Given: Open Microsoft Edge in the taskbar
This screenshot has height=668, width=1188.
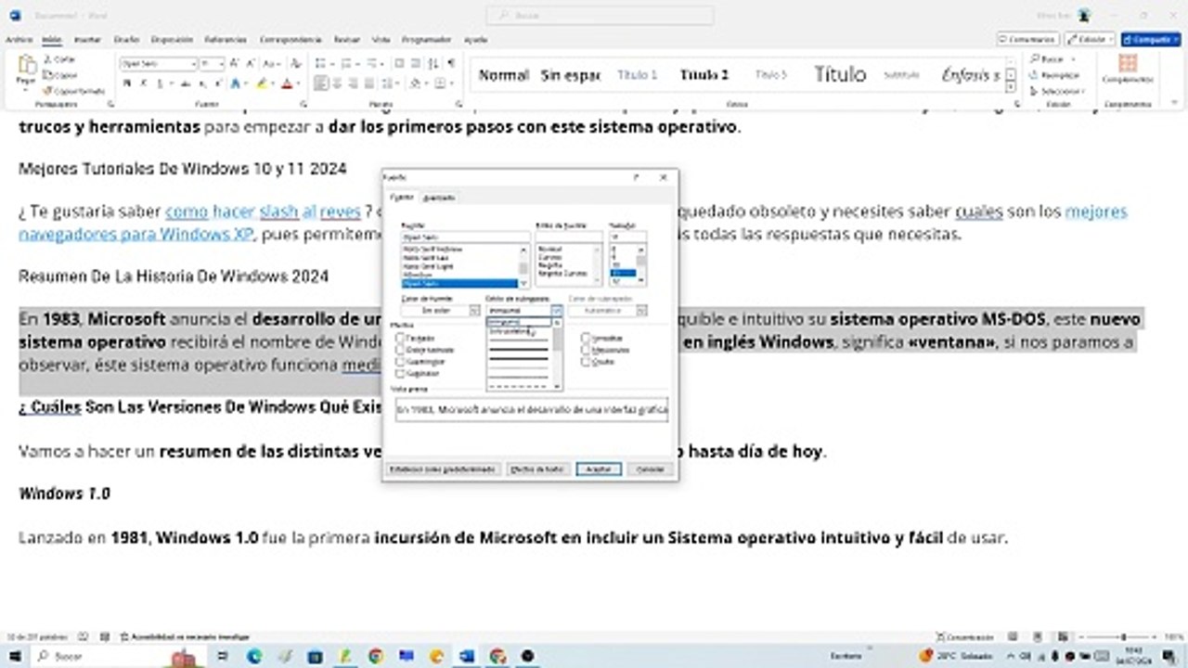Looking at the screenshot, I should pyautogui.click(x=254, y=656).
